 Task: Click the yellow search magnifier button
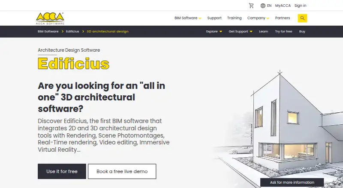(302, 18)
